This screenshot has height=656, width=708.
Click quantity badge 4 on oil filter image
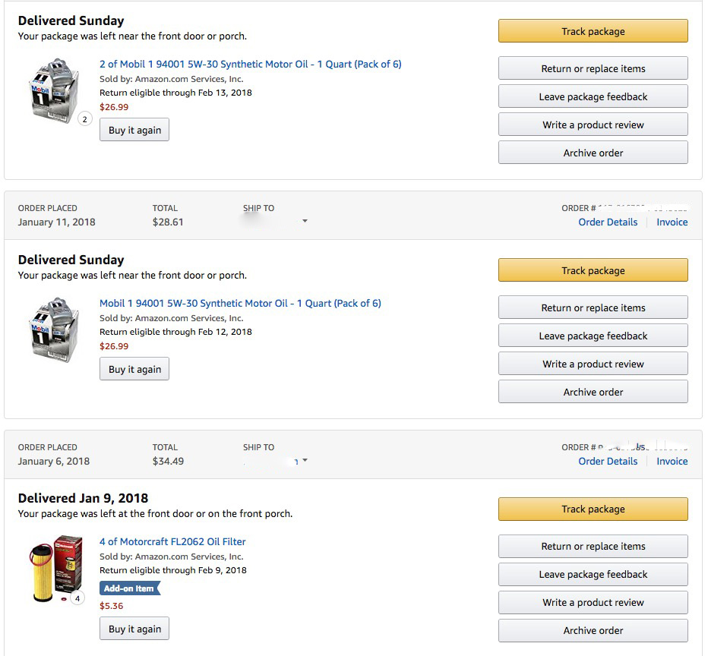77,599
